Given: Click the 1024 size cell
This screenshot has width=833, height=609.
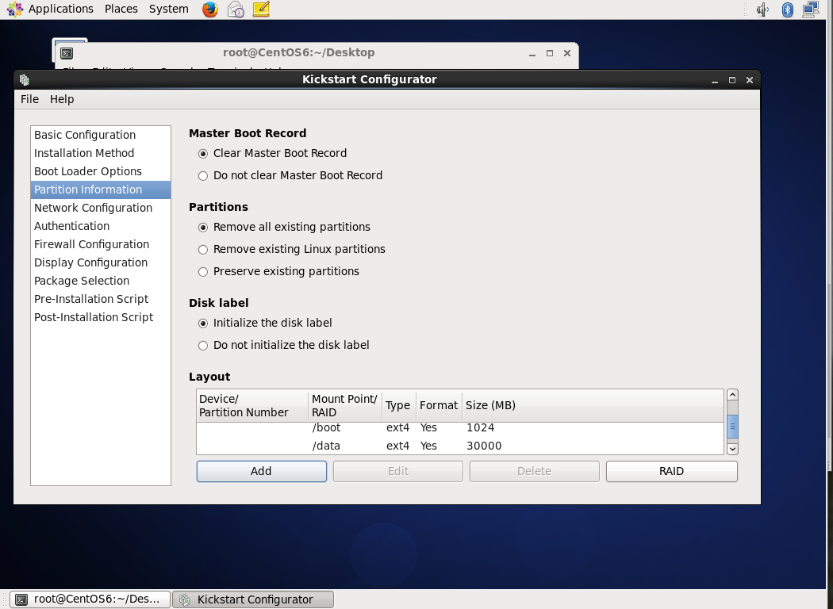Looking at the screenshot, I should 480,428.
